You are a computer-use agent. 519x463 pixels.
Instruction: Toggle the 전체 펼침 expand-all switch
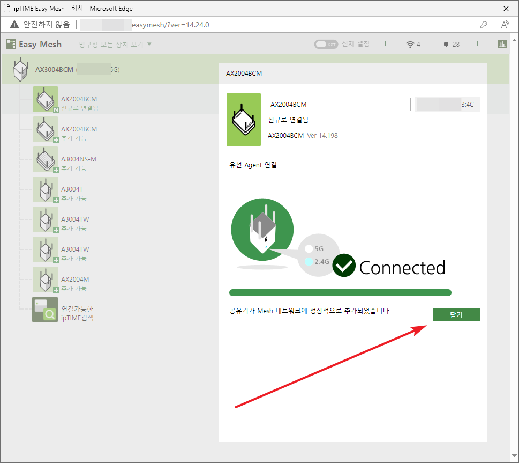tap(326, 44)
